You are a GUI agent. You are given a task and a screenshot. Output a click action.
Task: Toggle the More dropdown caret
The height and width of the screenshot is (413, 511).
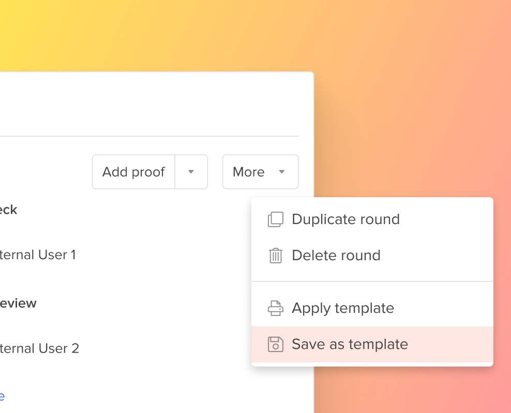pos(282,172)
